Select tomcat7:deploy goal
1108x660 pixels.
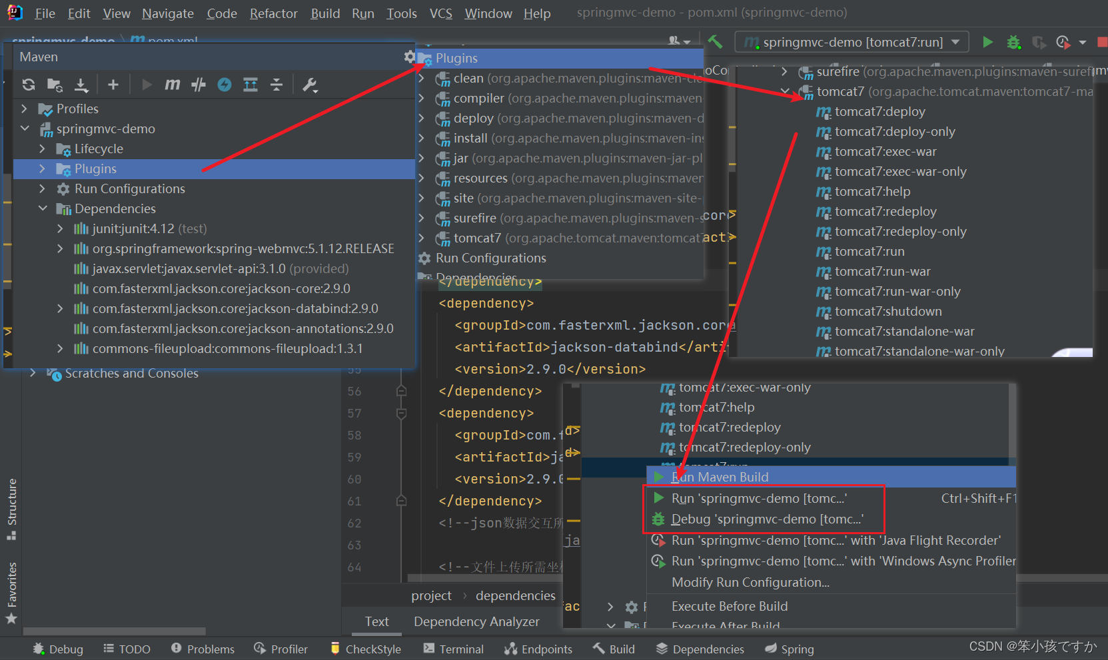[879, 112]
